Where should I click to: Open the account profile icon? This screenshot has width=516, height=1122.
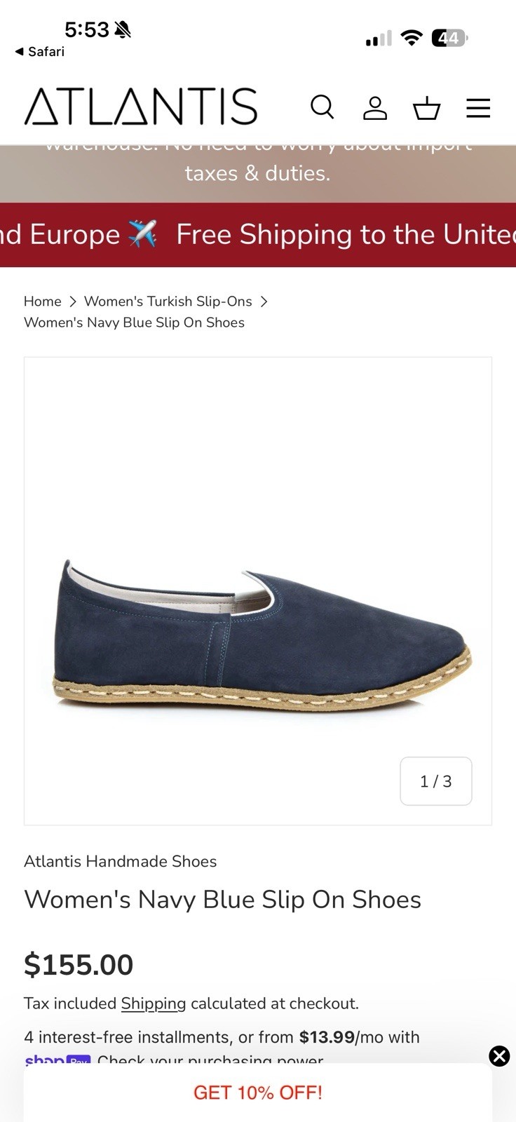pos(375,107)
